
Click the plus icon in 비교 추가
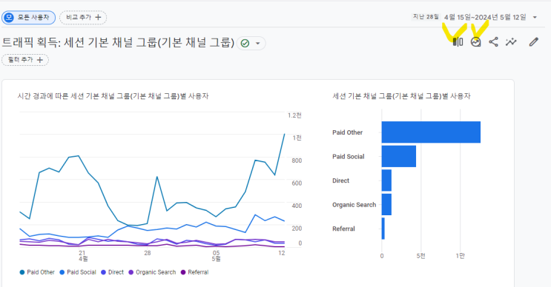(x=98, y=17)
